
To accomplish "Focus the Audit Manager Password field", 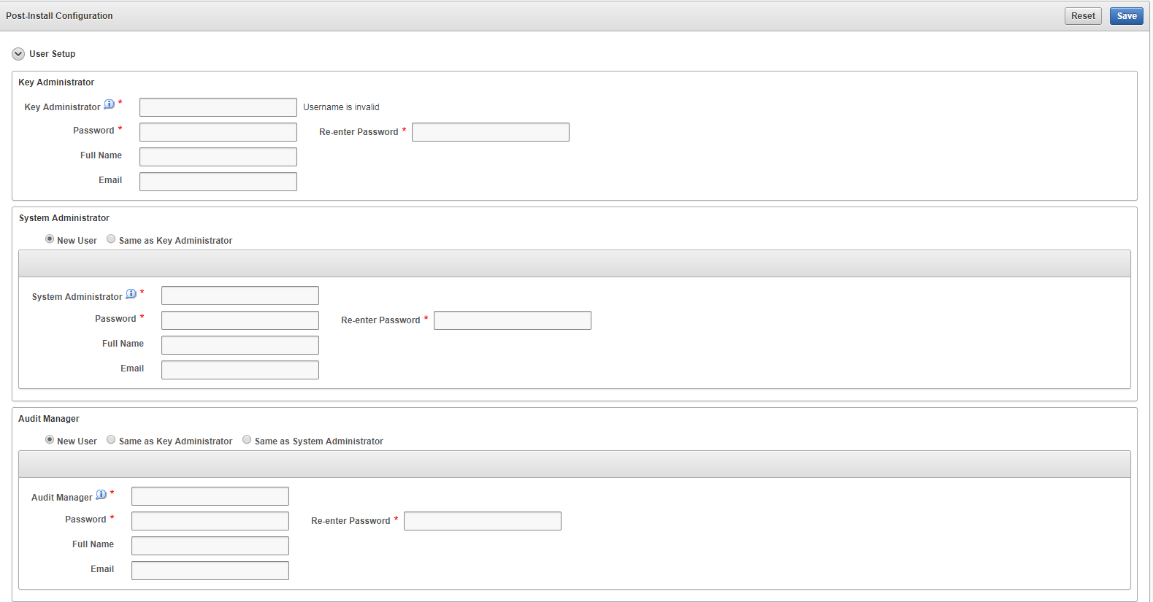I will pyautogui.click(x=210, y=521).
